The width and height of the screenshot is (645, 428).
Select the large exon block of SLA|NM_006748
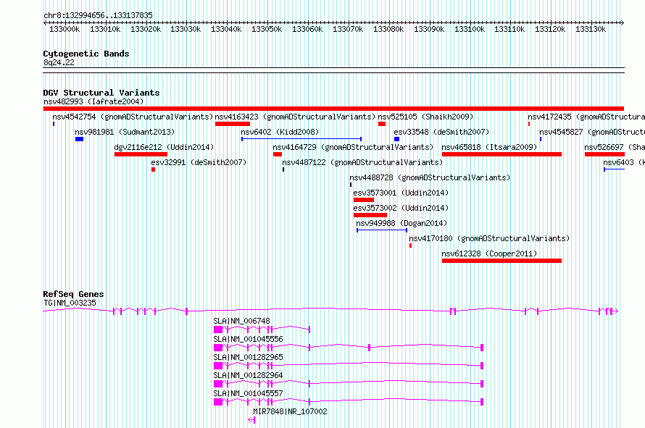218,330
